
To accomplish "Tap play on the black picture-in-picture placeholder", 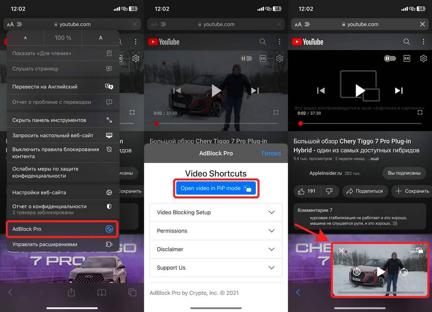I will (360, 90).
